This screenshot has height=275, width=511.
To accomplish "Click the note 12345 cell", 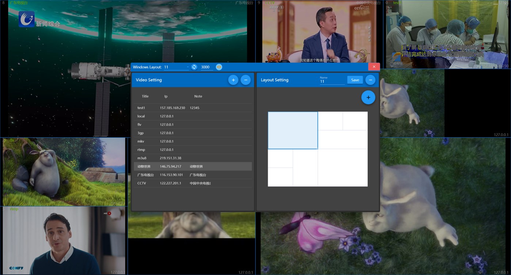I will click(x=195, y=108).
